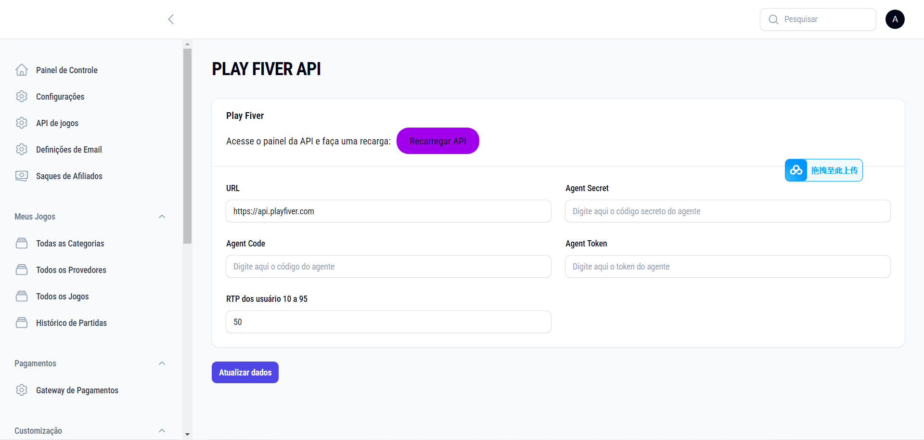
Task: Click the Gateway de Pagamentos gear icon
Action: [22, 390]
